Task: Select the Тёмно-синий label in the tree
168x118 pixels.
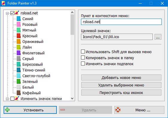Action: [x=34, y=70]
